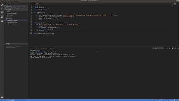
Task: Open the Search view in activity bar
Action: (x=2, y=9)
